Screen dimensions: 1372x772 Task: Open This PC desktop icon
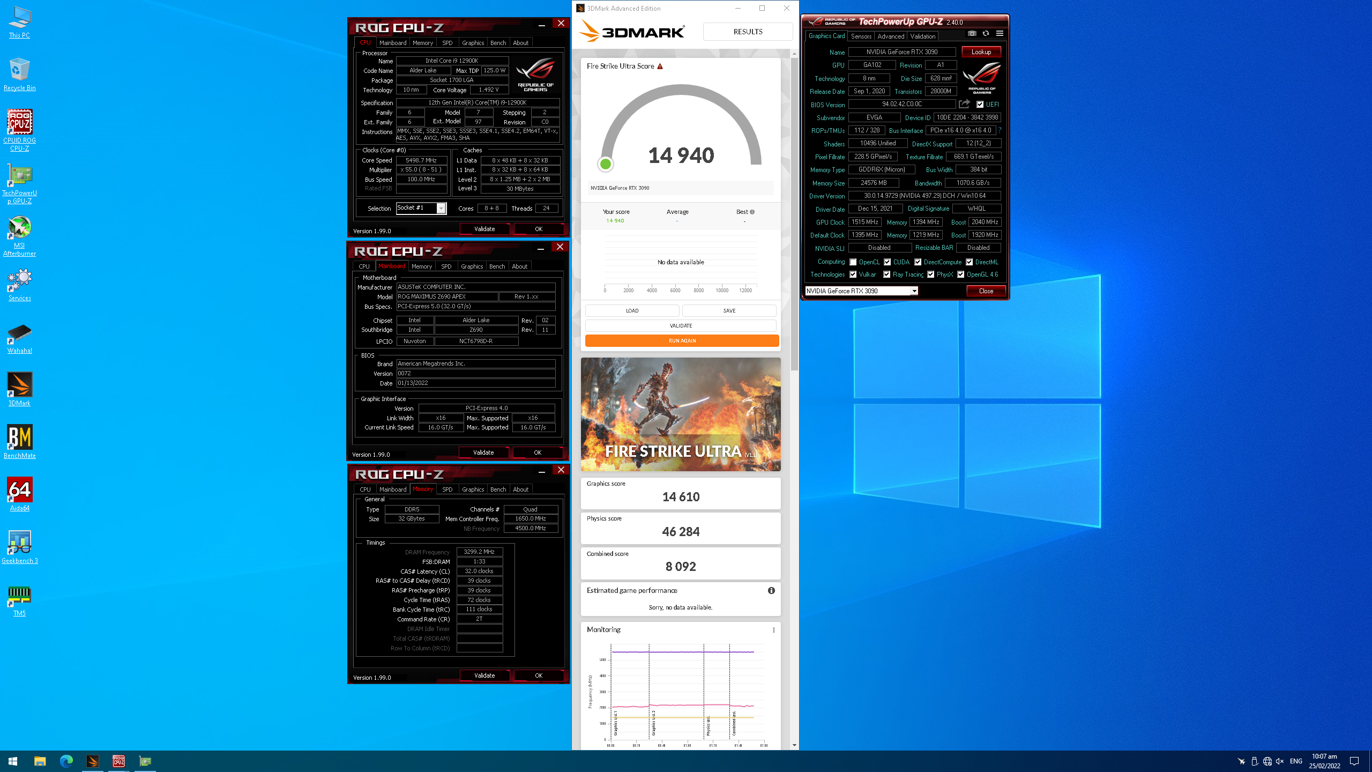click(19, 23)
